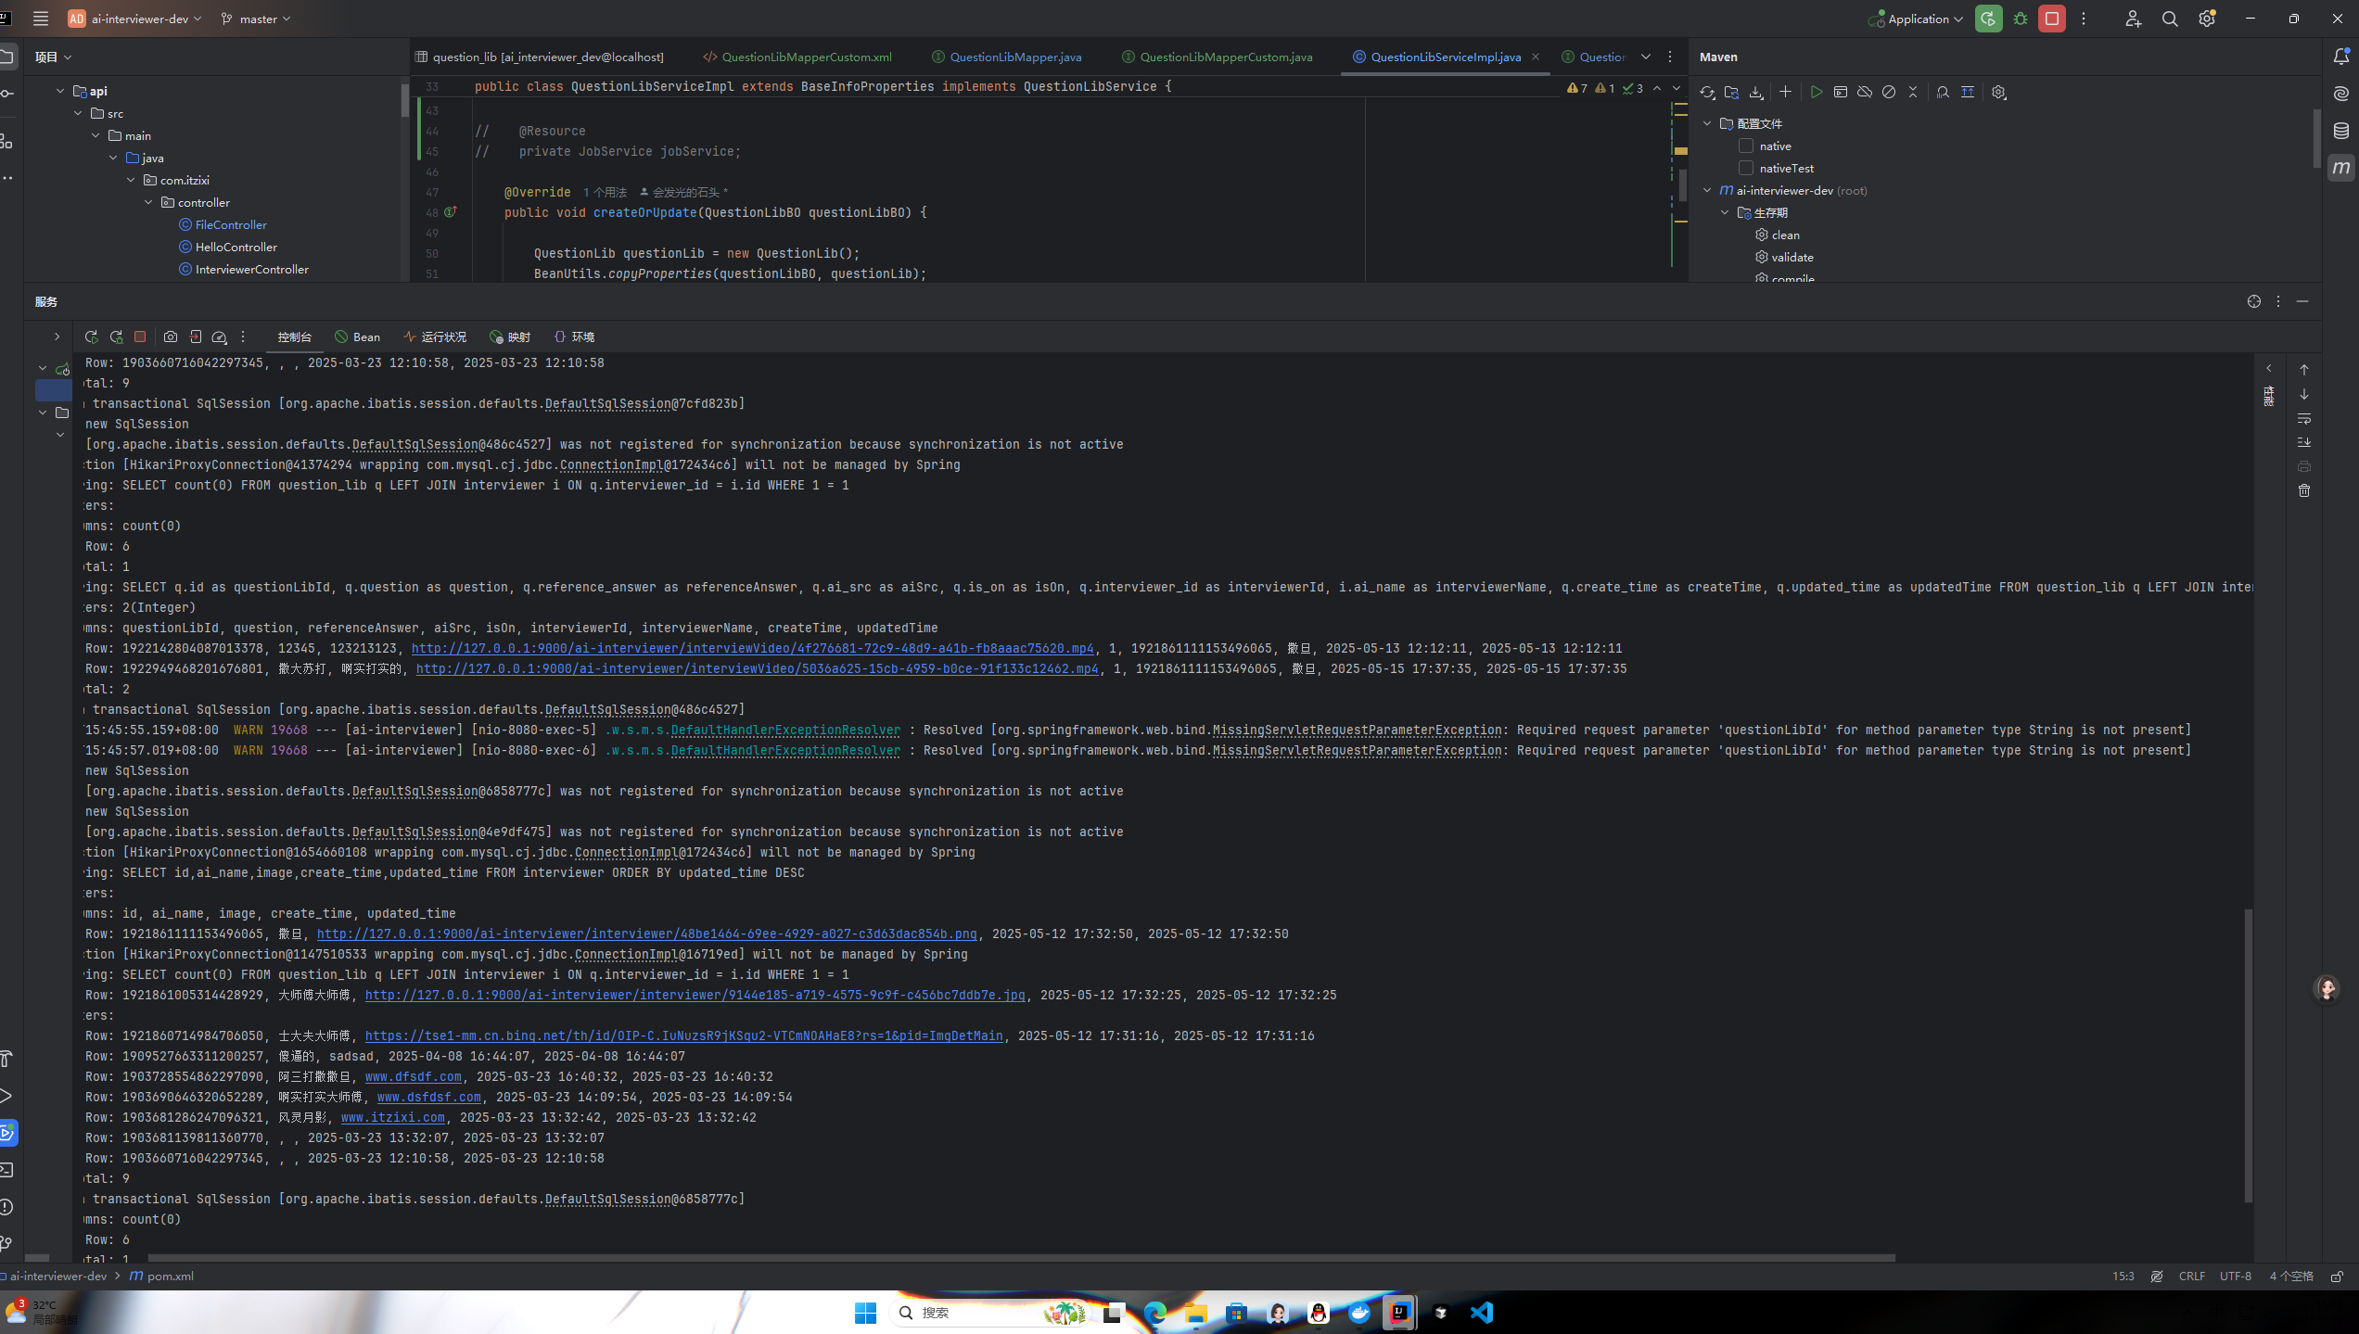2359x1334 pixels.
Task: Click the www.itzixi.com link in console
Action: (x=392, y=1117)
